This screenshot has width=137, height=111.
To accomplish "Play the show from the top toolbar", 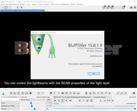I will pos(6,7).
